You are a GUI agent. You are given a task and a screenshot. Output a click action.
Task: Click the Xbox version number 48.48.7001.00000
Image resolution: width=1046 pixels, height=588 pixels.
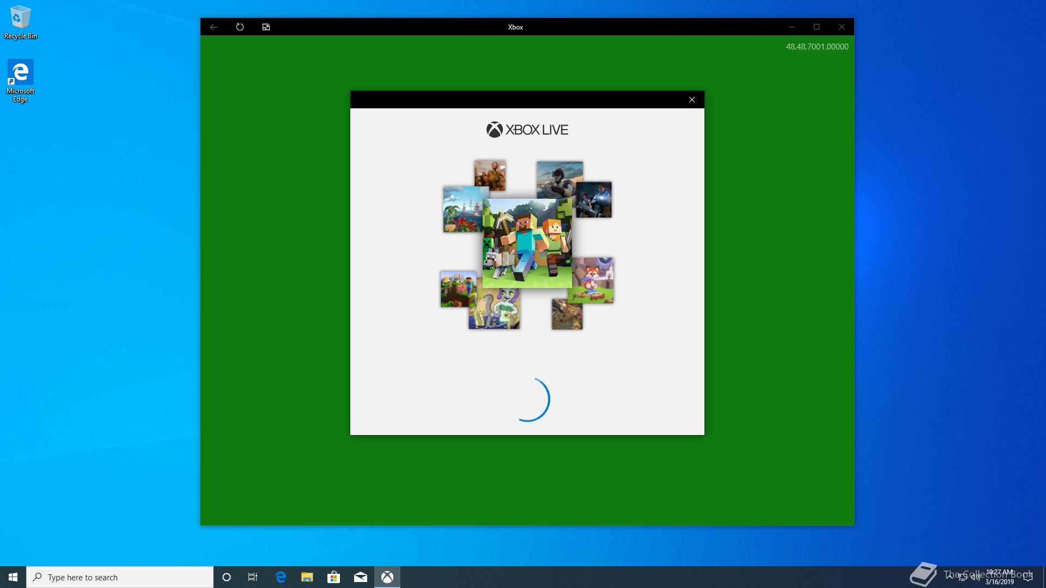[817, 47]
